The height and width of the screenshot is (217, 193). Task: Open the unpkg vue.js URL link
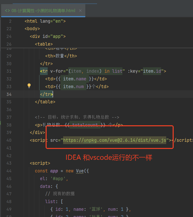(115, 140)
